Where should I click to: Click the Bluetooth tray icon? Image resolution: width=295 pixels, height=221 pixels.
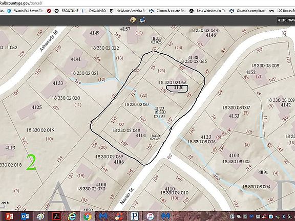point(284,216)
